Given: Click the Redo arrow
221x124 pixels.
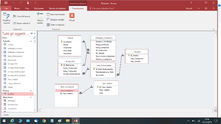Looking at the screenshot, I should (21, 3).
